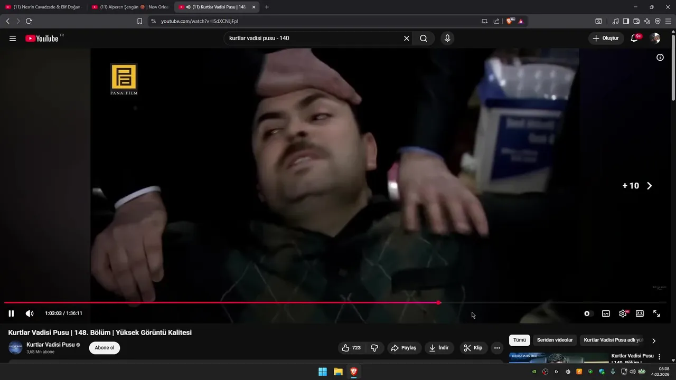Image resolution: width=676 pixels, height=380 pixels.
Task: Click the magnifier search button
Action: tap(424, 39)
